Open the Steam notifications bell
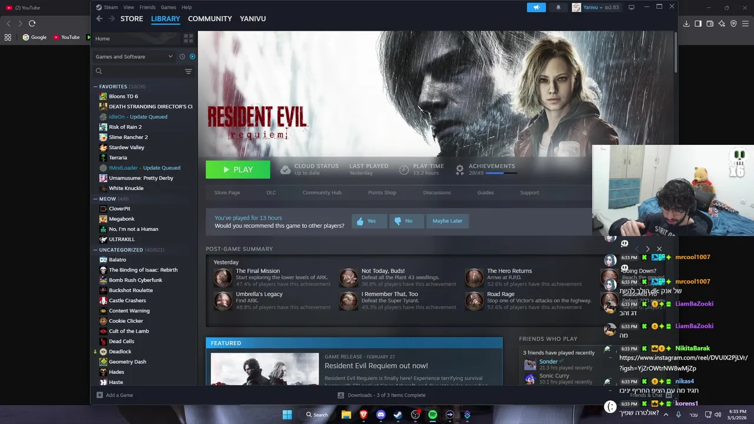This screenshot has width=754, height=424. [x=558, y=7]
